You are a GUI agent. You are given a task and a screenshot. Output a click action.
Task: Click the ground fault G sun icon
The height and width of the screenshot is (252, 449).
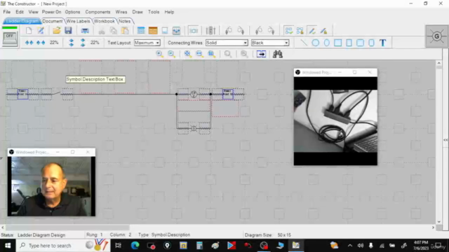436,36
